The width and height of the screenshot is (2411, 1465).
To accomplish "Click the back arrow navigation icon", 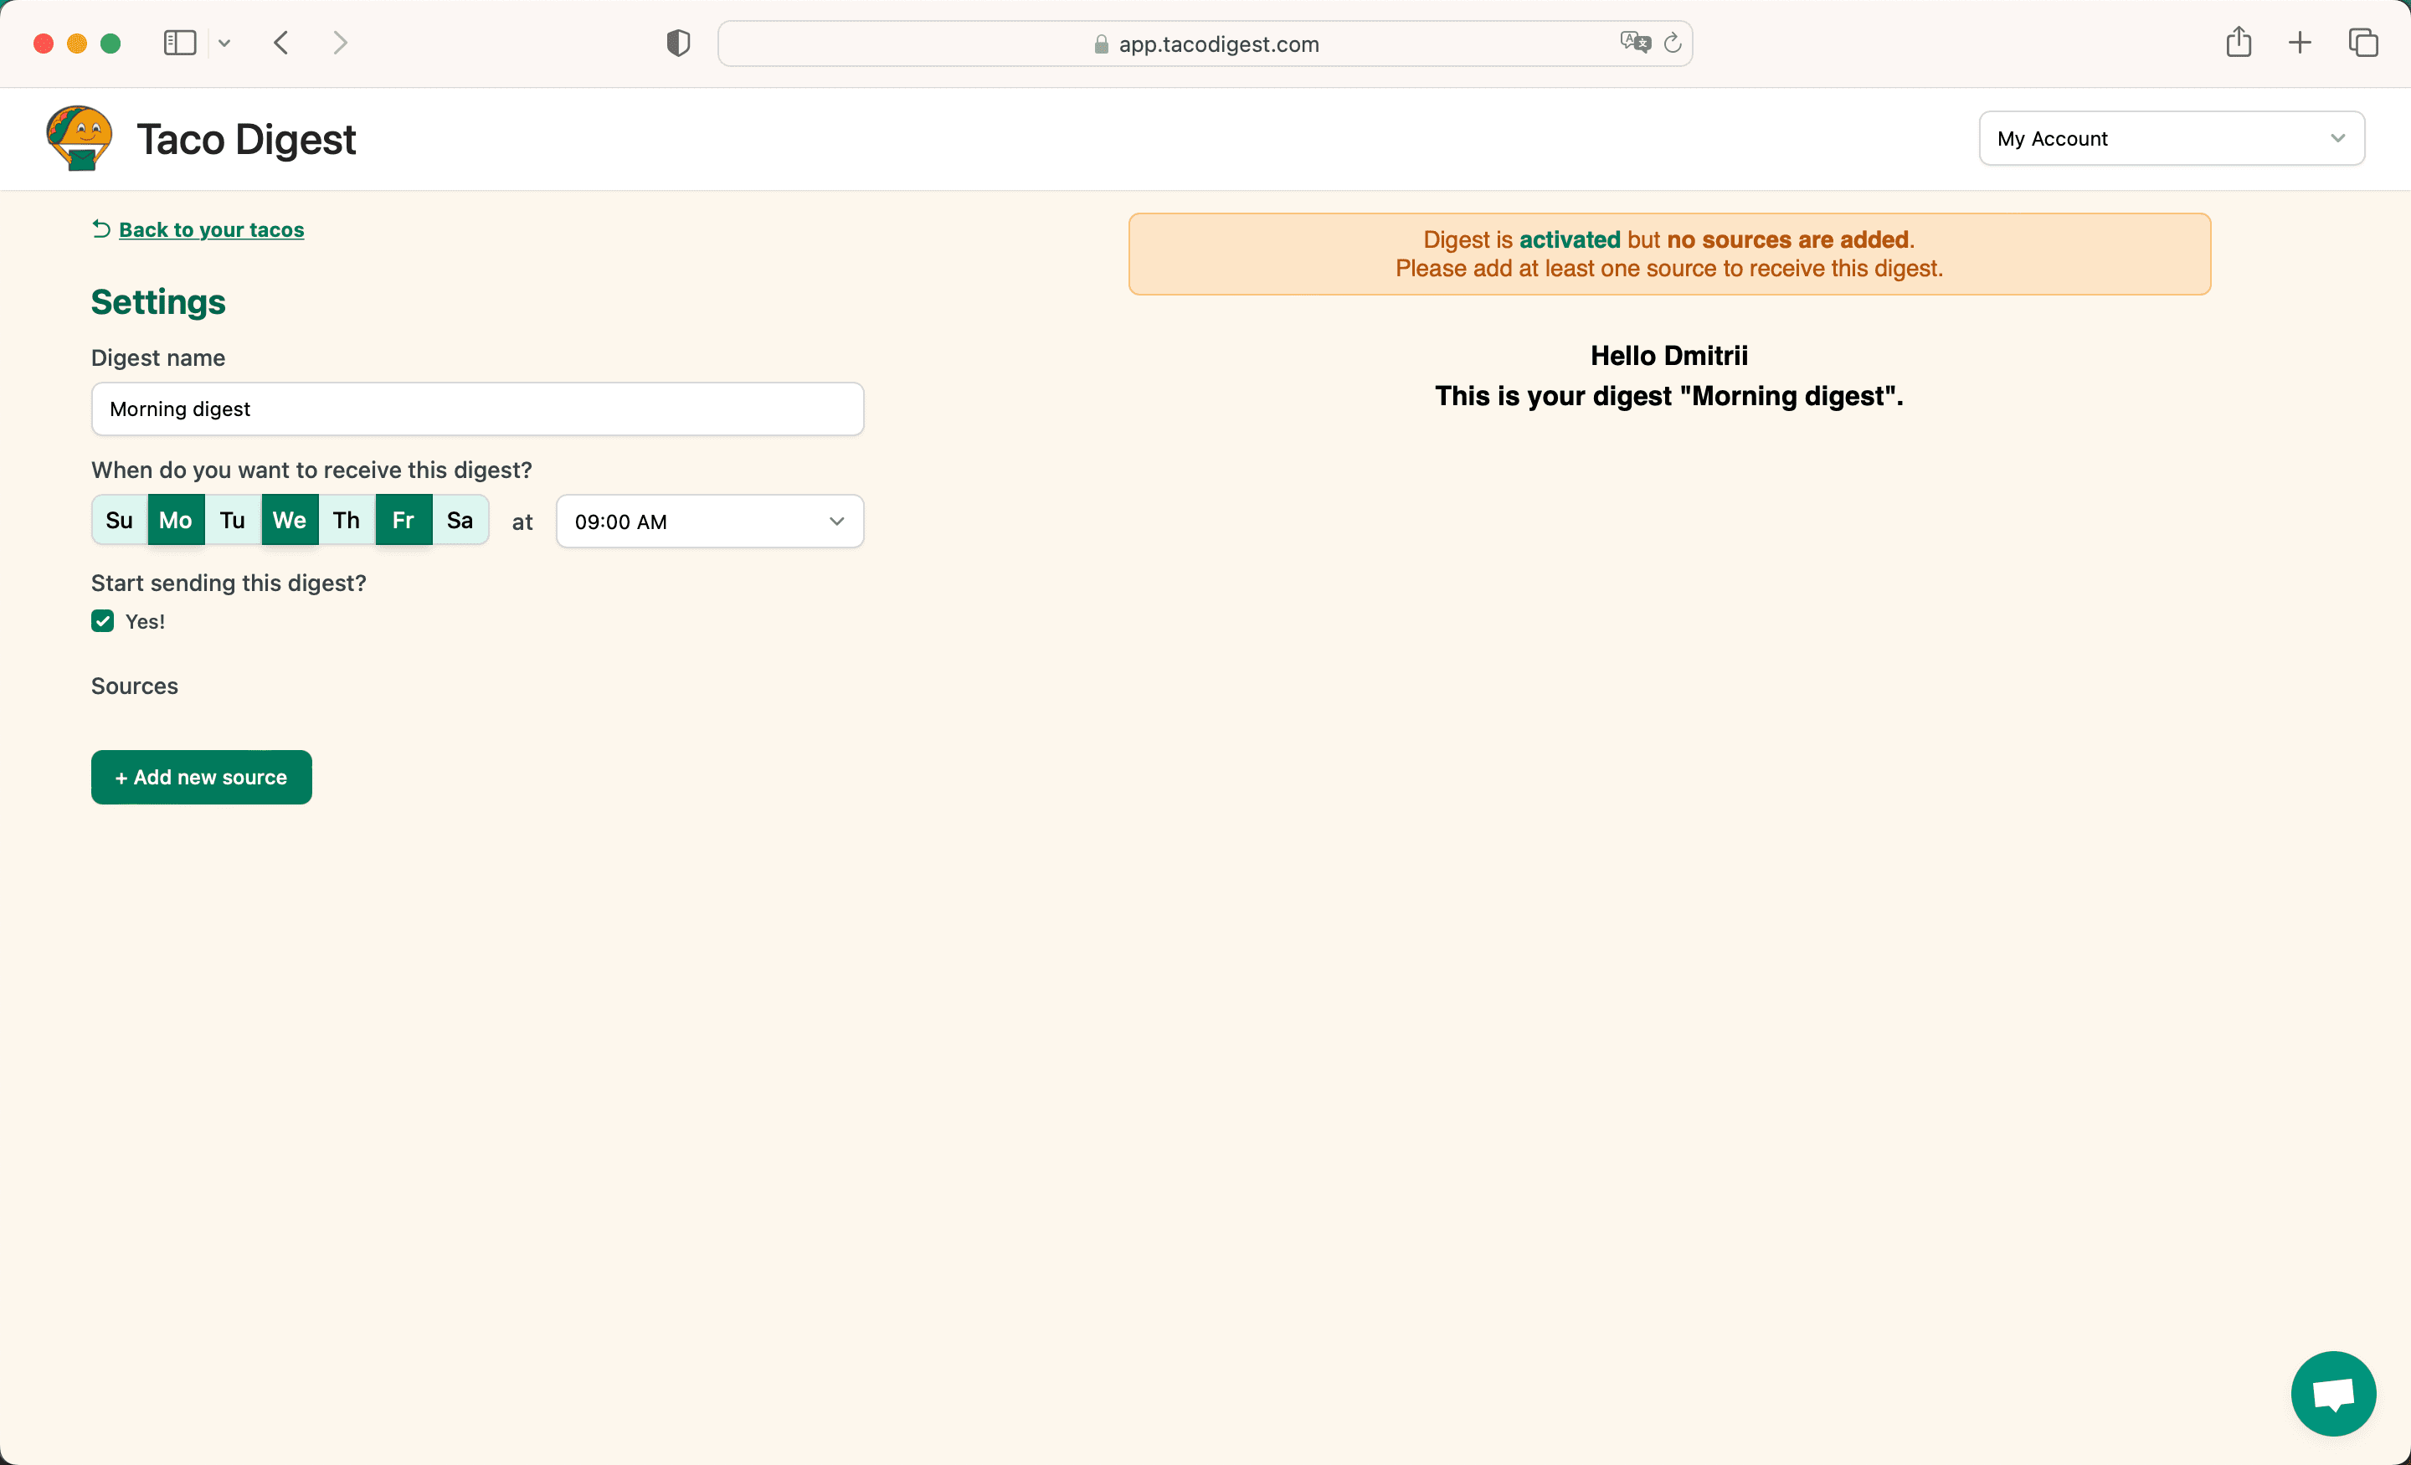I will point(282,43).
